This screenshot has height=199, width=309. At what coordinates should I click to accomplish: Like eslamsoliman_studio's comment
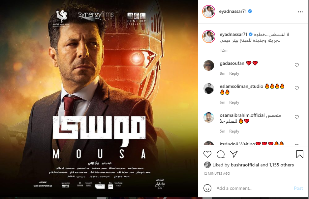click(296, 88)
